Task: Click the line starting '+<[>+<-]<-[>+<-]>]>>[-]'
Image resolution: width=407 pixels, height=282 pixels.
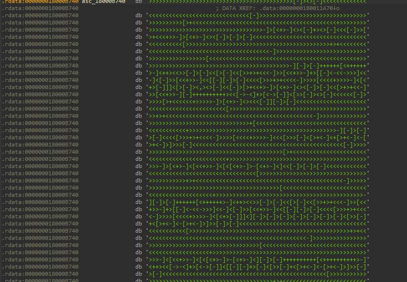Action: (x=257, y=224)
